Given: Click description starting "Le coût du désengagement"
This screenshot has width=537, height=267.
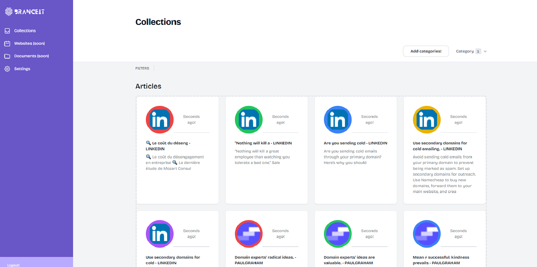Looking at the screenshot, I should 175,163.
